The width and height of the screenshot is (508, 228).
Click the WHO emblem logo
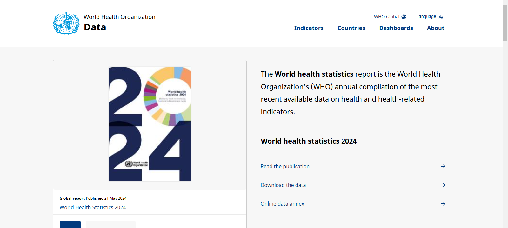(66, 24)
